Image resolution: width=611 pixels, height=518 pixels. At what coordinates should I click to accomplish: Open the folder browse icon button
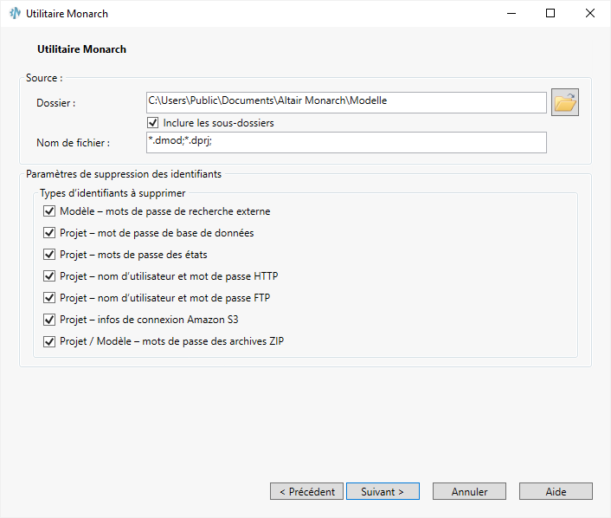564,102
